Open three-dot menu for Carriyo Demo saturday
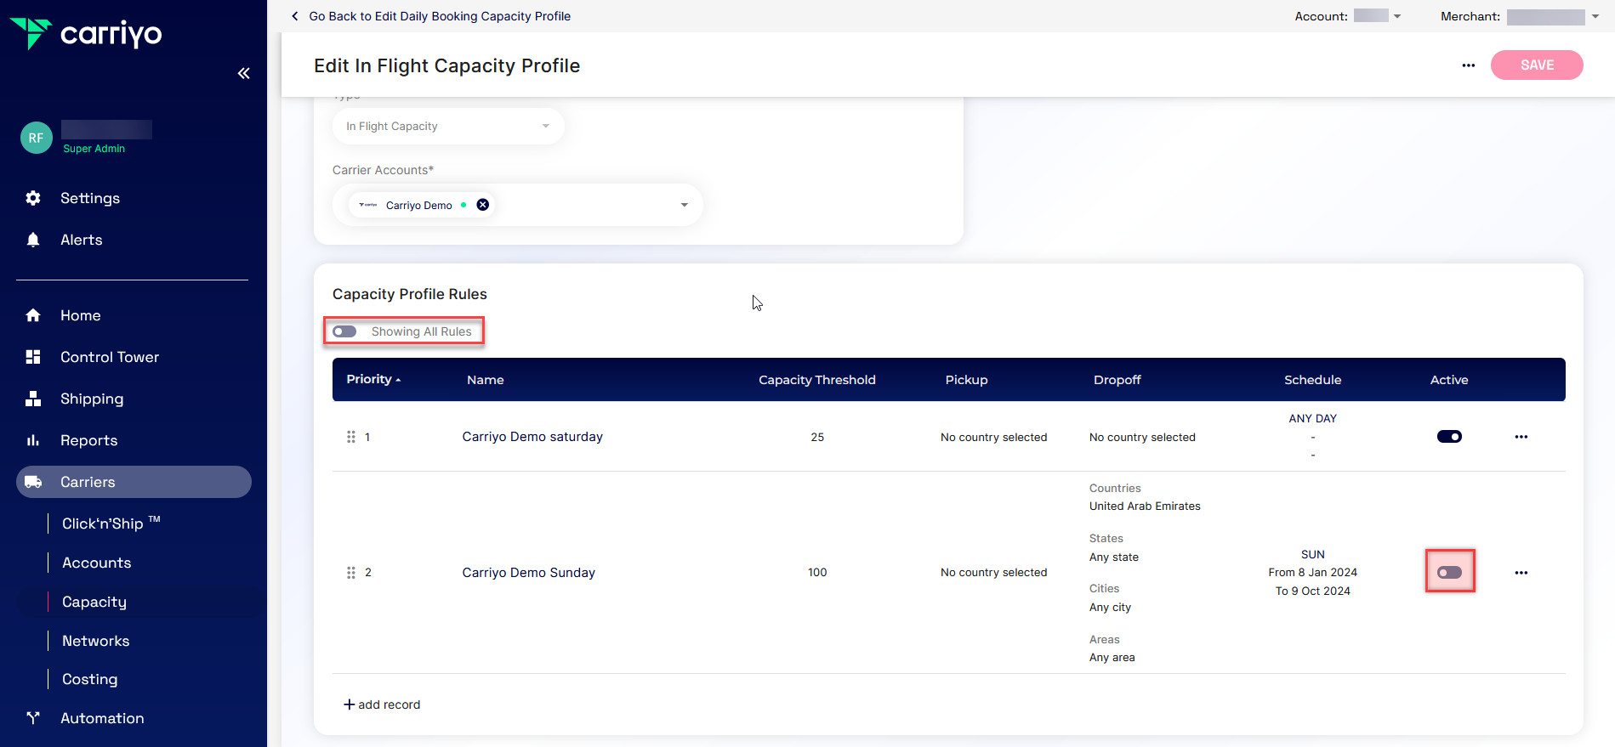Viewport: 1615px width, 747px height. tap(1521, 437)
